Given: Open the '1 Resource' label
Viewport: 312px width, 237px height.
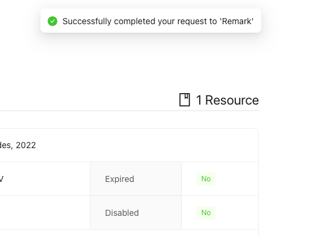Looking at the screenshot, I should (228, 100).
